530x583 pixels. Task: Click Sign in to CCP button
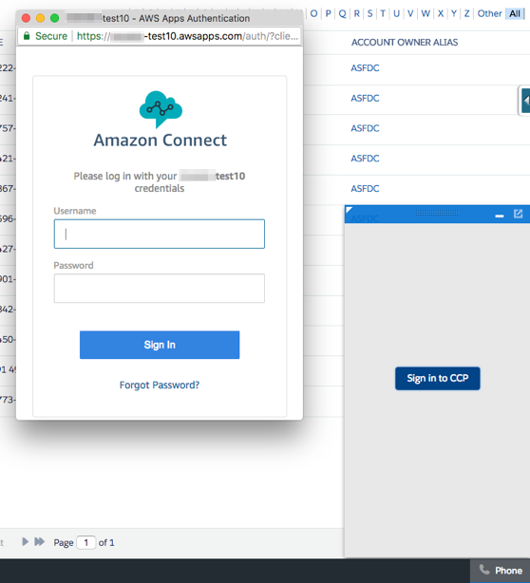437,378
